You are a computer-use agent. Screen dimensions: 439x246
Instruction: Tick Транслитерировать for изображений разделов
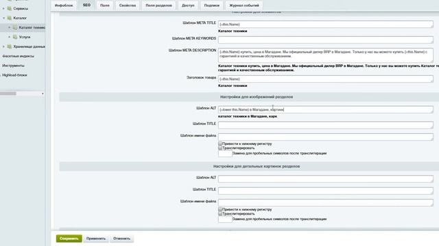[x=220, y=148]
